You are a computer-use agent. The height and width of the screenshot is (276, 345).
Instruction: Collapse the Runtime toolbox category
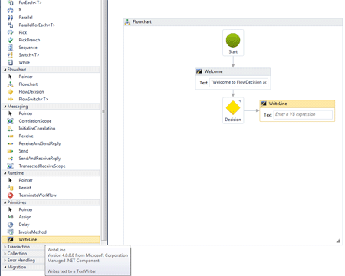coord(5,173)
